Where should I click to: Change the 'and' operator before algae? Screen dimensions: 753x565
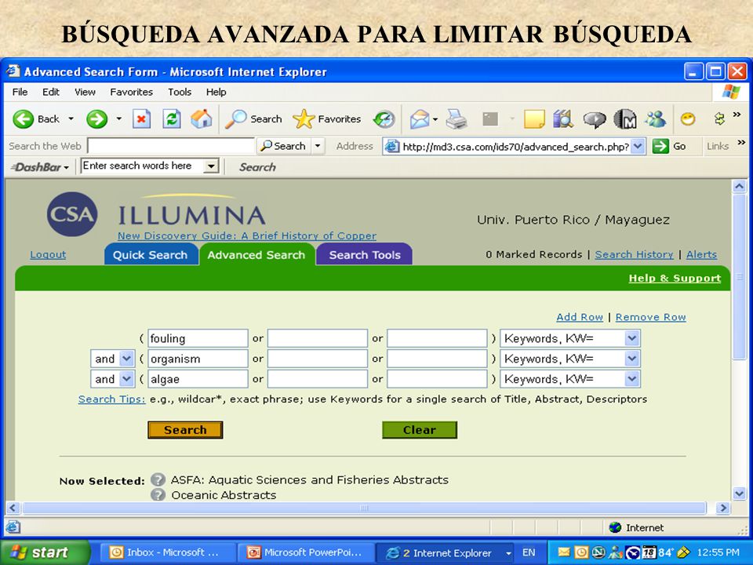click(x=112, y=379)
